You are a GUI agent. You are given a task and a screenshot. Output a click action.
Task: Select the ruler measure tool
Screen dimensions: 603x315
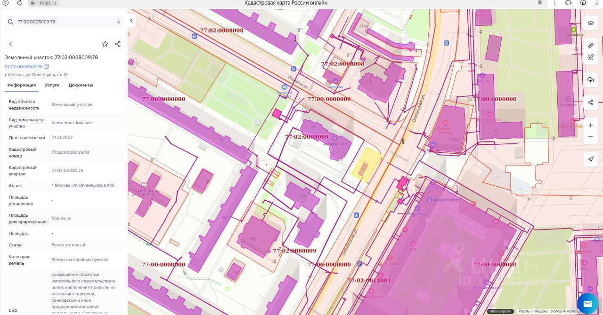[x=591, y=46]
